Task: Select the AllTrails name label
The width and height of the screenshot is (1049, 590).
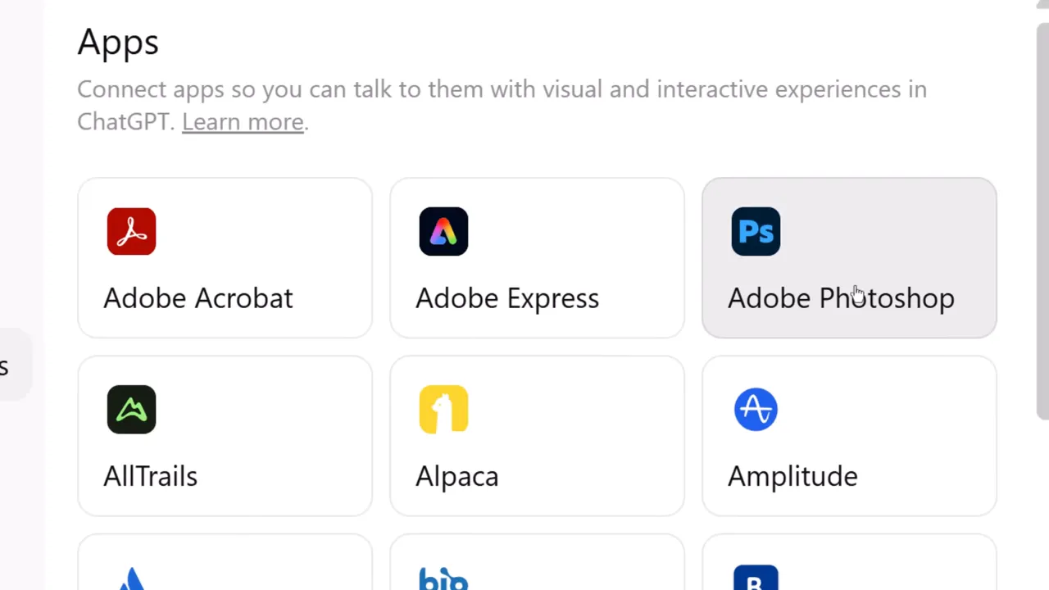Action: [x=151, y=476]
